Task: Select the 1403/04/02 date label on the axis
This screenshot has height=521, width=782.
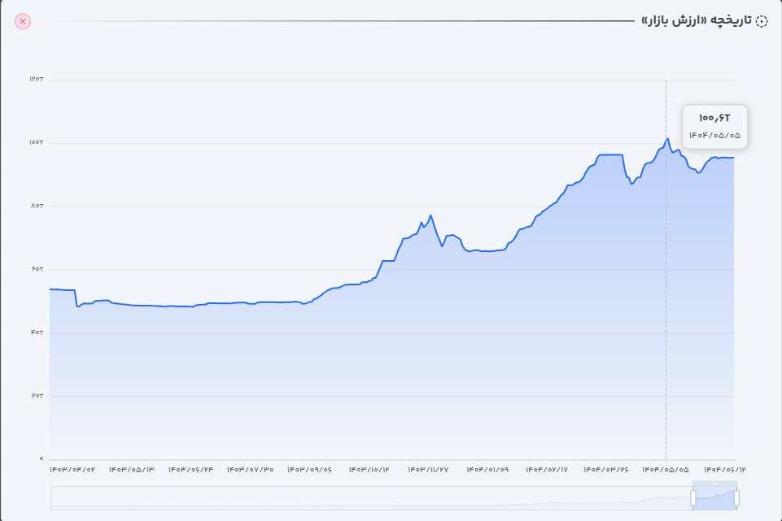Action: (72, 470)
